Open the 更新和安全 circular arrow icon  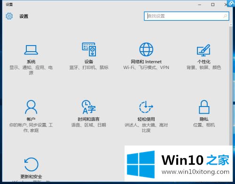tap(31, 164)
